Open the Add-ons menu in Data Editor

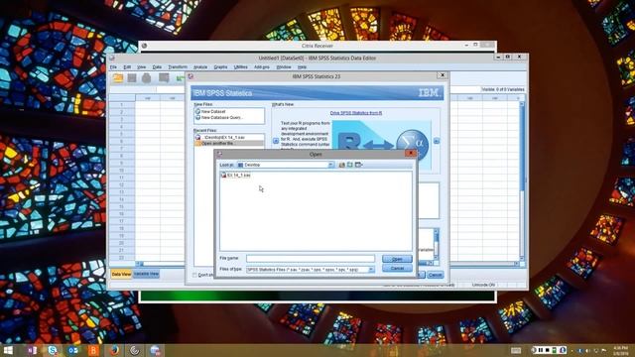click(x=262, y=67)
